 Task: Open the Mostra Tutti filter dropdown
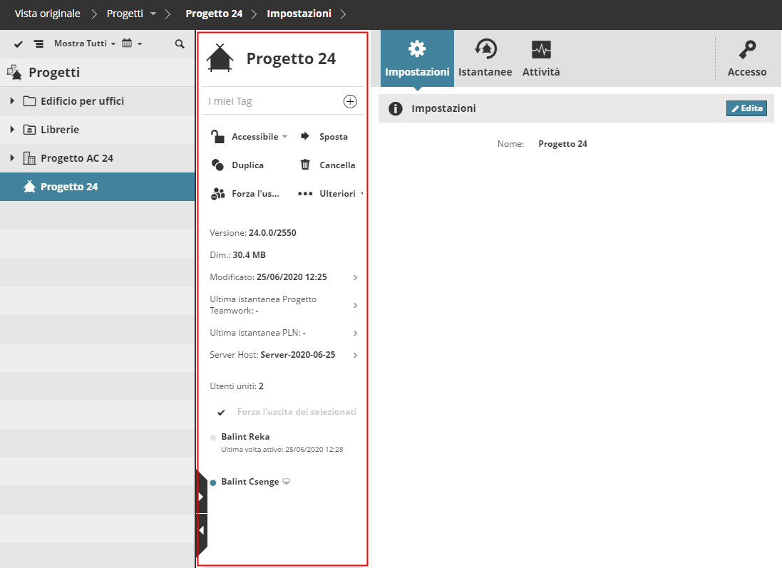[x=84, y=43]
